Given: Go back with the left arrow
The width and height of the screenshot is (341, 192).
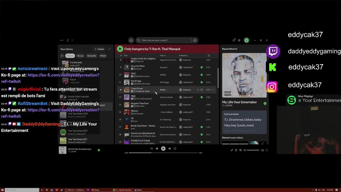Looking at the screenshot, I should click(x=68, y=40).
